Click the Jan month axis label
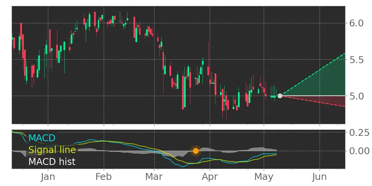Screen dimensions: 372x186 (48, 177)
